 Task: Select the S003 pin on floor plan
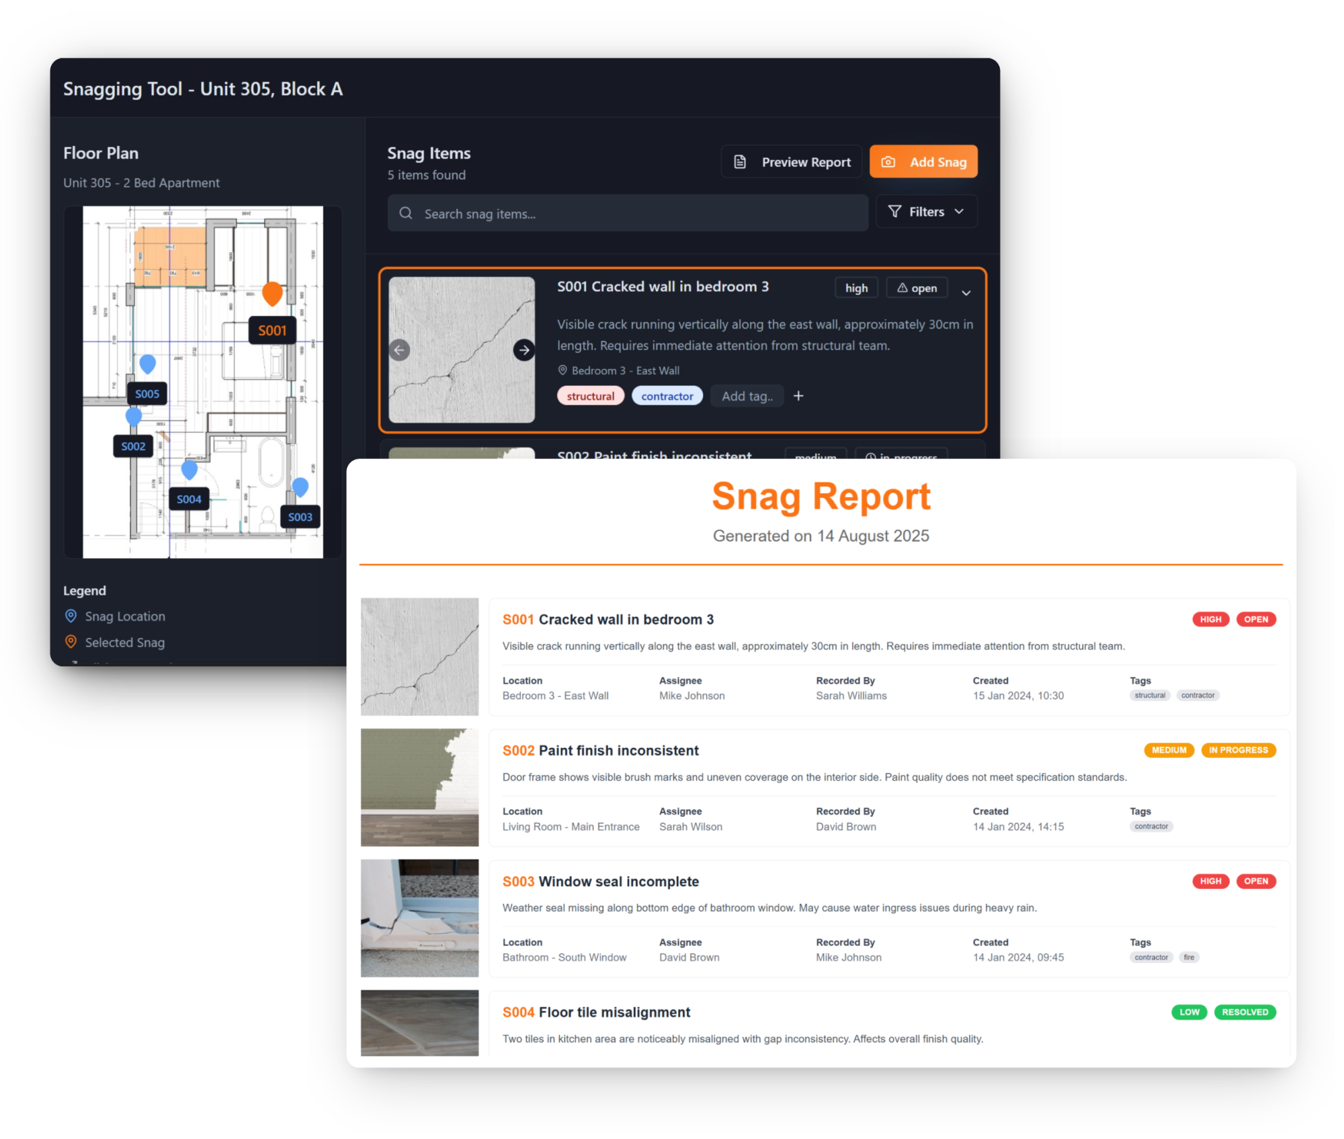pos(300,487)
